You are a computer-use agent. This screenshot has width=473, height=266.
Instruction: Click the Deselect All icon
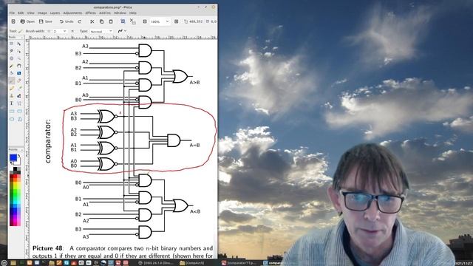click(132, 21)
